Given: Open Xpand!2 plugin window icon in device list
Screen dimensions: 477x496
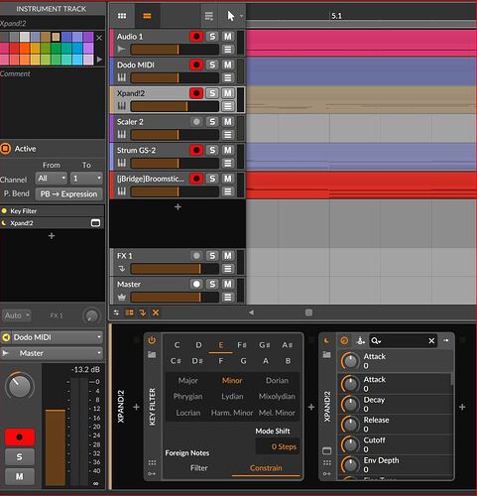Looking at the screenshot, I should tap(95, 223).
